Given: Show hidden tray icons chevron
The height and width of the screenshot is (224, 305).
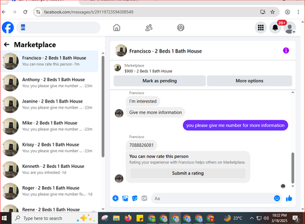Looking at the screenshot, I should [251, 219].
